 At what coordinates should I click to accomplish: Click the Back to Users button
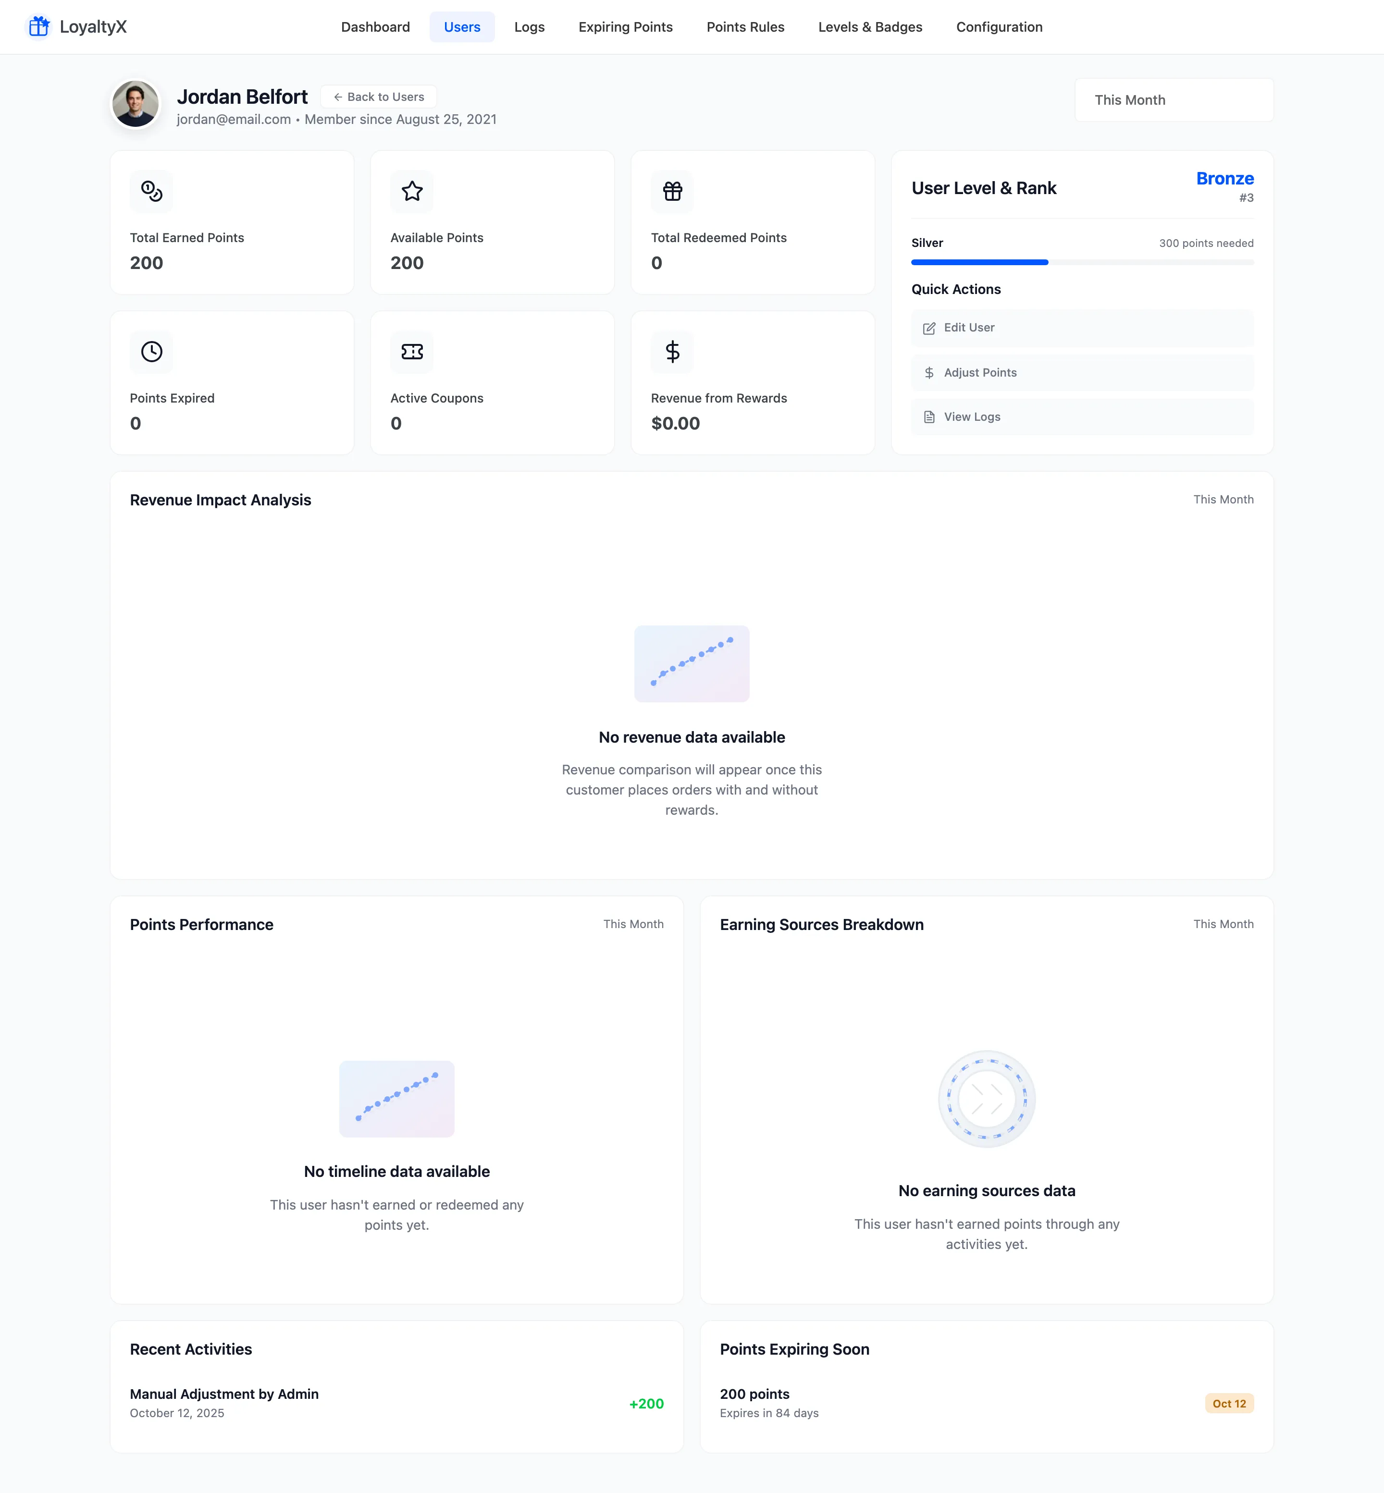(378, 98)
